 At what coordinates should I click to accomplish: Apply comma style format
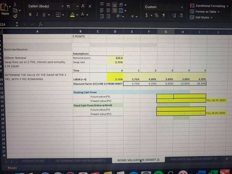(x=163, y=15)
